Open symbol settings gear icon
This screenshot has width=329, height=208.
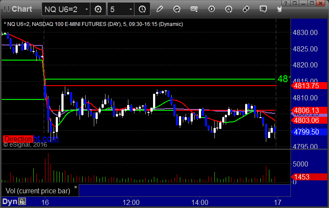[x=98, y=9]
